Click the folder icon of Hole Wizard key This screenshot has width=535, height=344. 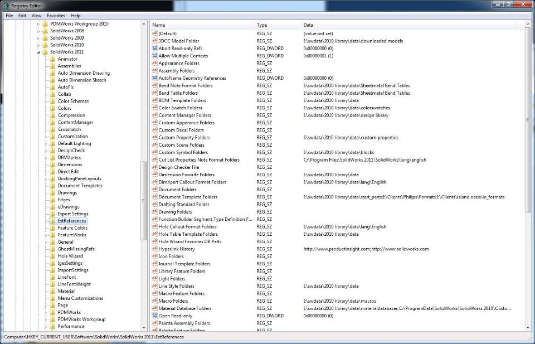coord(52,256)
